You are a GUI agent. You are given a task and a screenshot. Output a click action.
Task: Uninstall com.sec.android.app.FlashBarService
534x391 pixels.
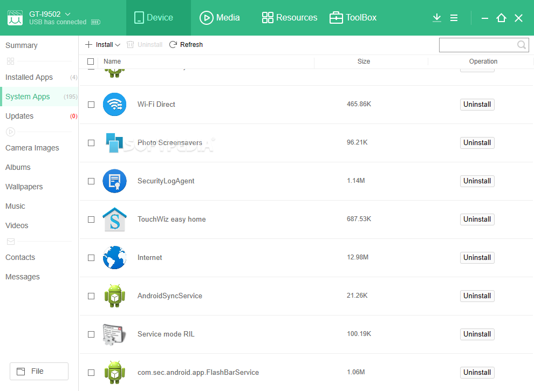477,373
